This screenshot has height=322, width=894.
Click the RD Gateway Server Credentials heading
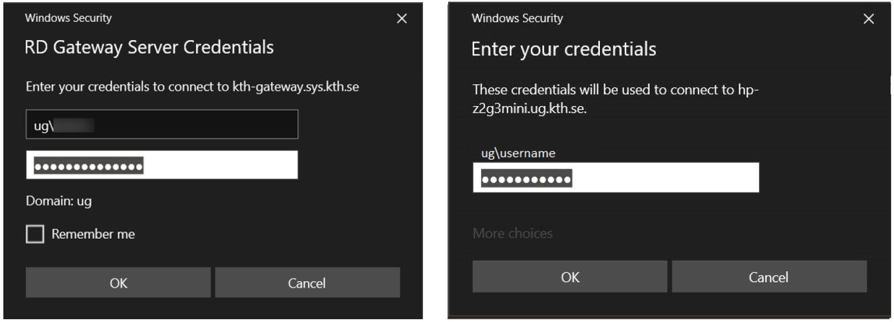[x=149, y=47]
